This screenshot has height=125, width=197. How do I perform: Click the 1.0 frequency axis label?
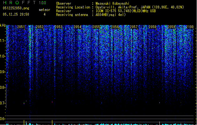point(3,56)
